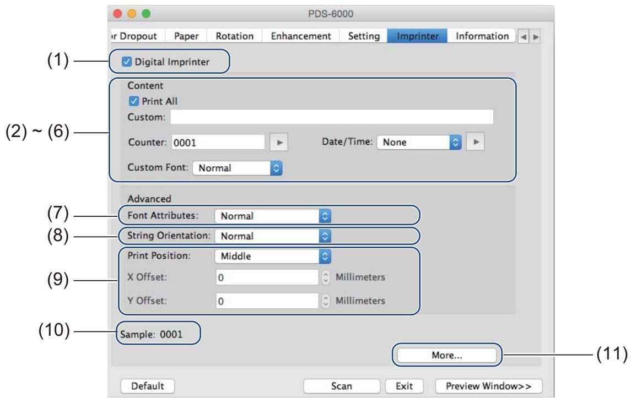Expand the Font Attributes dropdown
The width and height of the screenshot is (631, 398).
[x=273, y=216]
